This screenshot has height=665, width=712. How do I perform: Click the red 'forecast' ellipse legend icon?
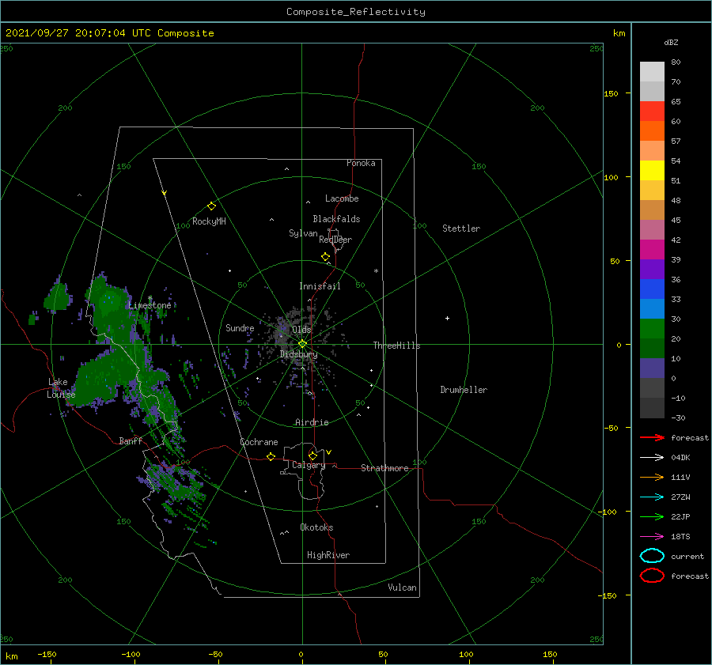pos(652,576)
